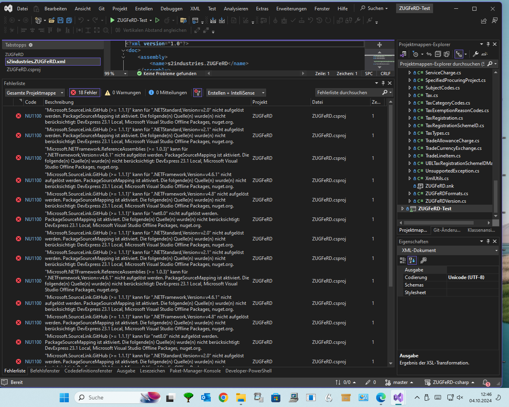509x407 pixels.
Task: Click Start Without Debugging outline play icon
Action: (x=157, y=20)
